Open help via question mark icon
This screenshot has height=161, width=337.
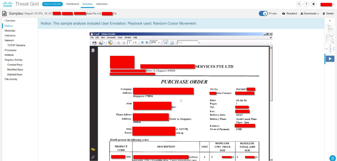tap(306, 4)
